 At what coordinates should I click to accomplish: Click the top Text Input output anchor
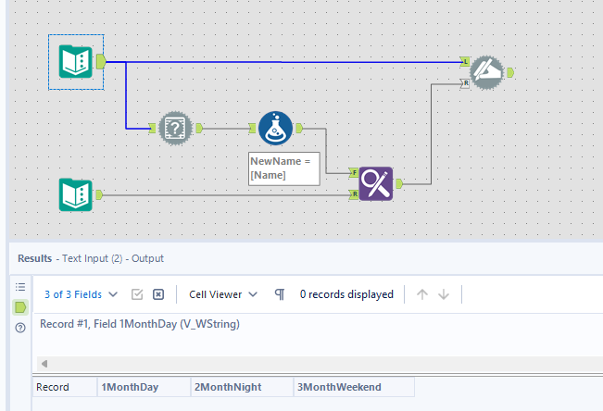pyautogui.click(x=101, y=61)
